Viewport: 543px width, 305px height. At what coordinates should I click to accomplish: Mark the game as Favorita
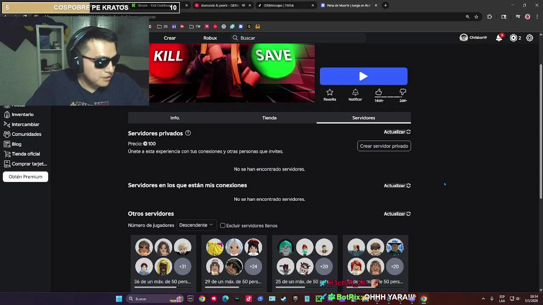pyautogui.click(x=330, y=95)
